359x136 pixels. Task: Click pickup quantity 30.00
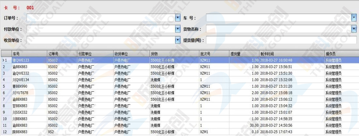tap(254, 126)
